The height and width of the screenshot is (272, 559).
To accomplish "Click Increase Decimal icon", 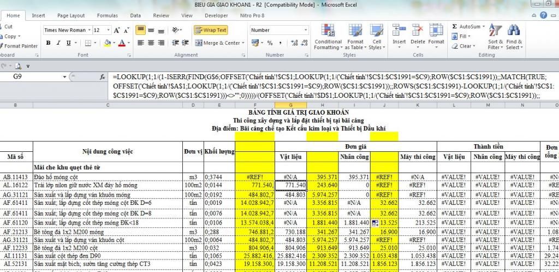I will click(x=294, y=43).
